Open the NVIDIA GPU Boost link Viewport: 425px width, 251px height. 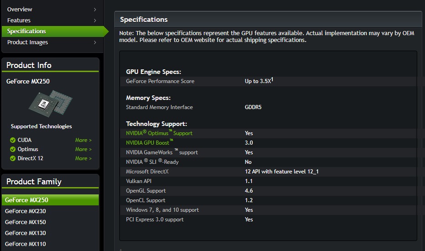point(149,143)
